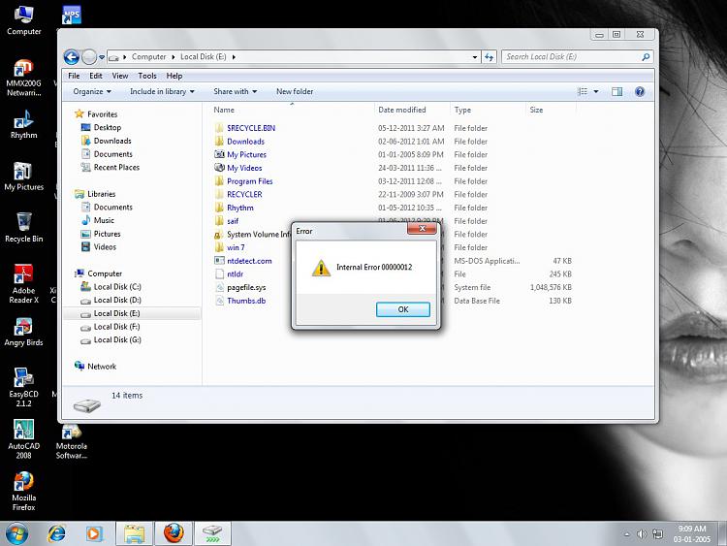
Task: Close the Error dialog with the X button
Action: (422, 228)
